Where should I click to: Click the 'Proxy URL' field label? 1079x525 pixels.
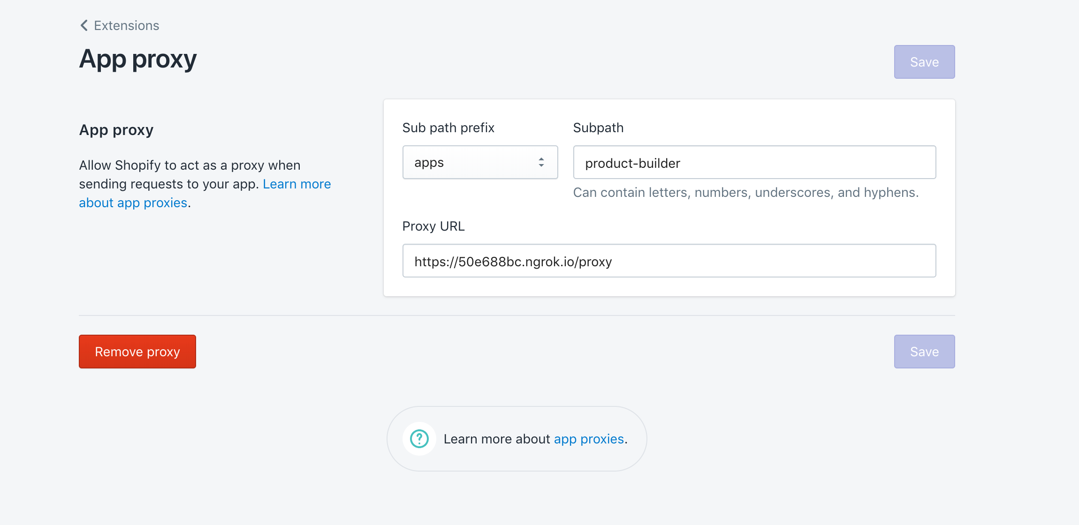433,226
